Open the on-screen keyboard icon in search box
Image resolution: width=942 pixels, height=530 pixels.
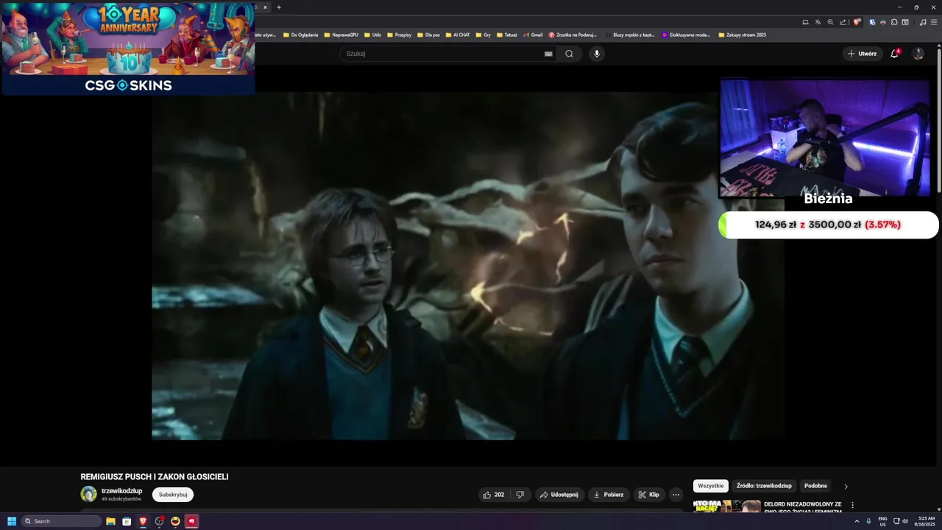(548, 54)
